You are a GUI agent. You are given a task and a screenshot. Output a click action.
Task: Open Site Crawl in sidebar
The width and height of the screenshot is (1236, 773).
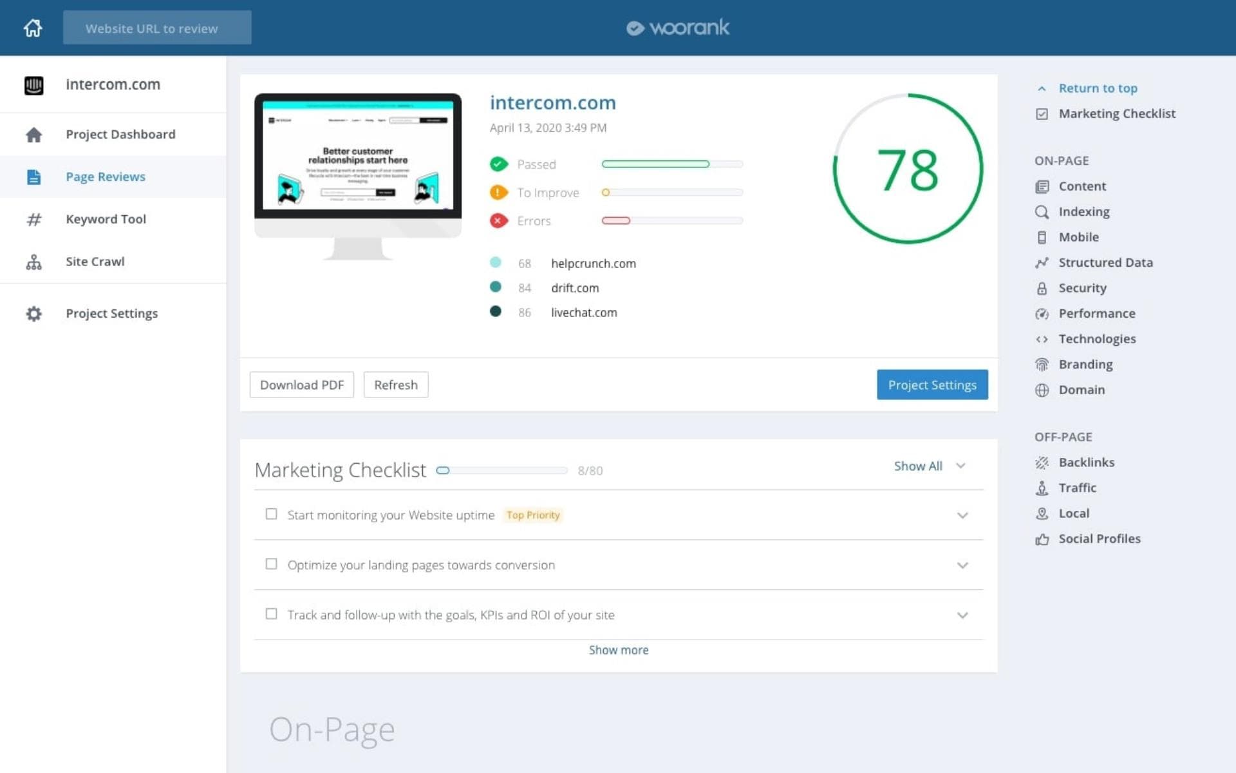113,262
